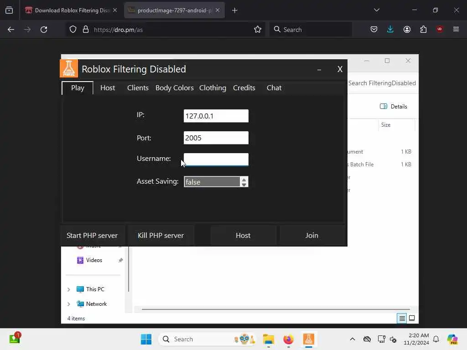The width and height of the screenshot is (467, 350).
Task: Click the Asset Saving spinner arrows
Action: (244, 182)
